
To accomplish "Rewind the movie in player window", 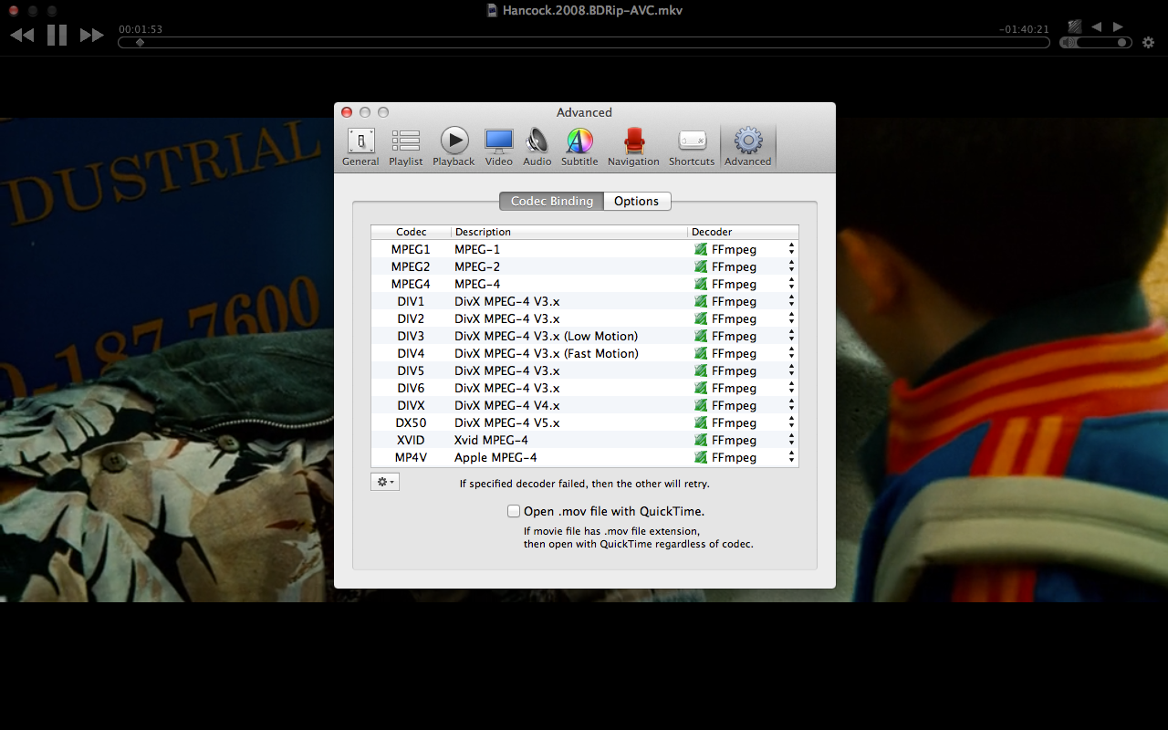I will coord(22,36).
